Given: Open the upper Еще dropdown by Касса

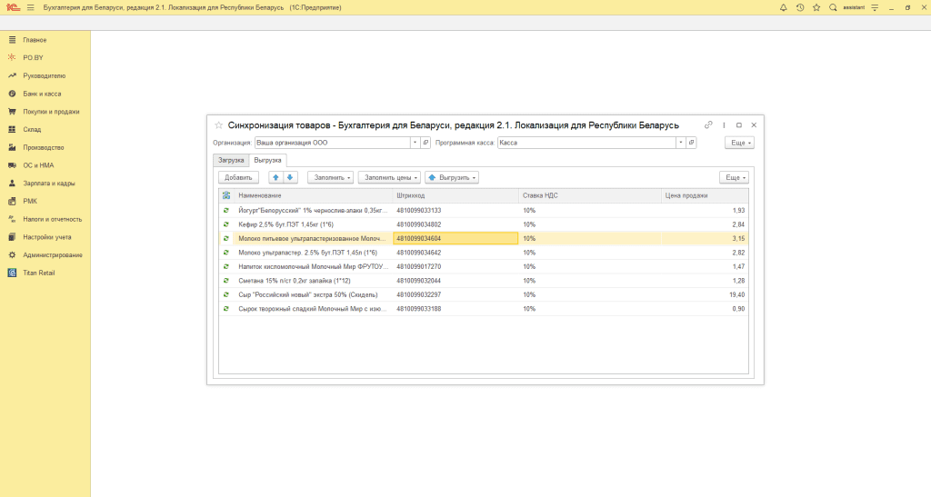Looking at the screenshot, I should pos(739,143).
